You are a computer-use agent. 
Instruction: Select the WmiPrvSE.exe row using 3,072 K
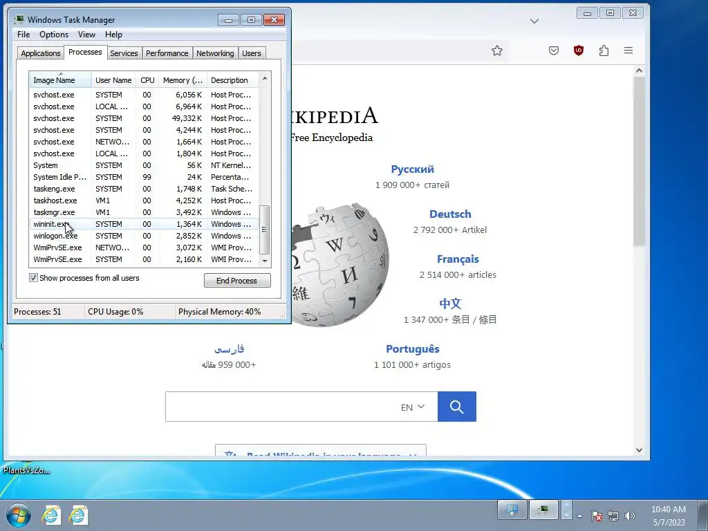click(145, 248)
